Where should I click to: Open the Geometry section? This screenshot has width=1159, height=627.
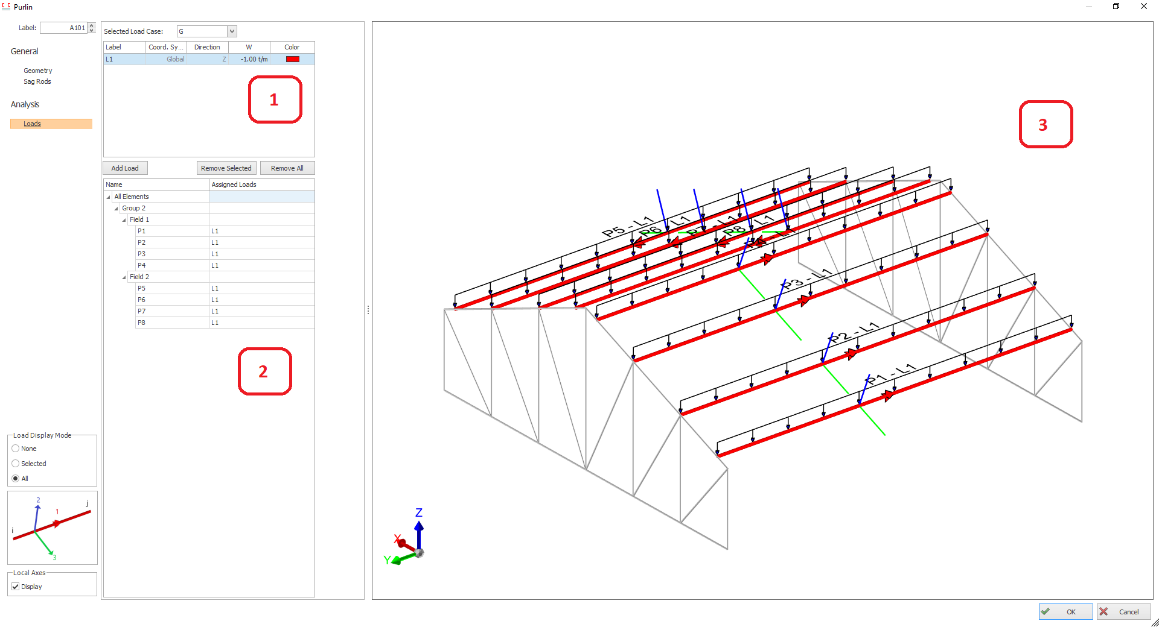click(38, 71)
